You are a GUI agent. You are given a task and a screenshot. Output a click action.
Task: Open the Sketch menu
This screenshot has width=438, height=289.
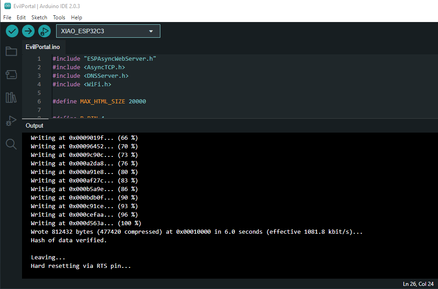point(39,18)
